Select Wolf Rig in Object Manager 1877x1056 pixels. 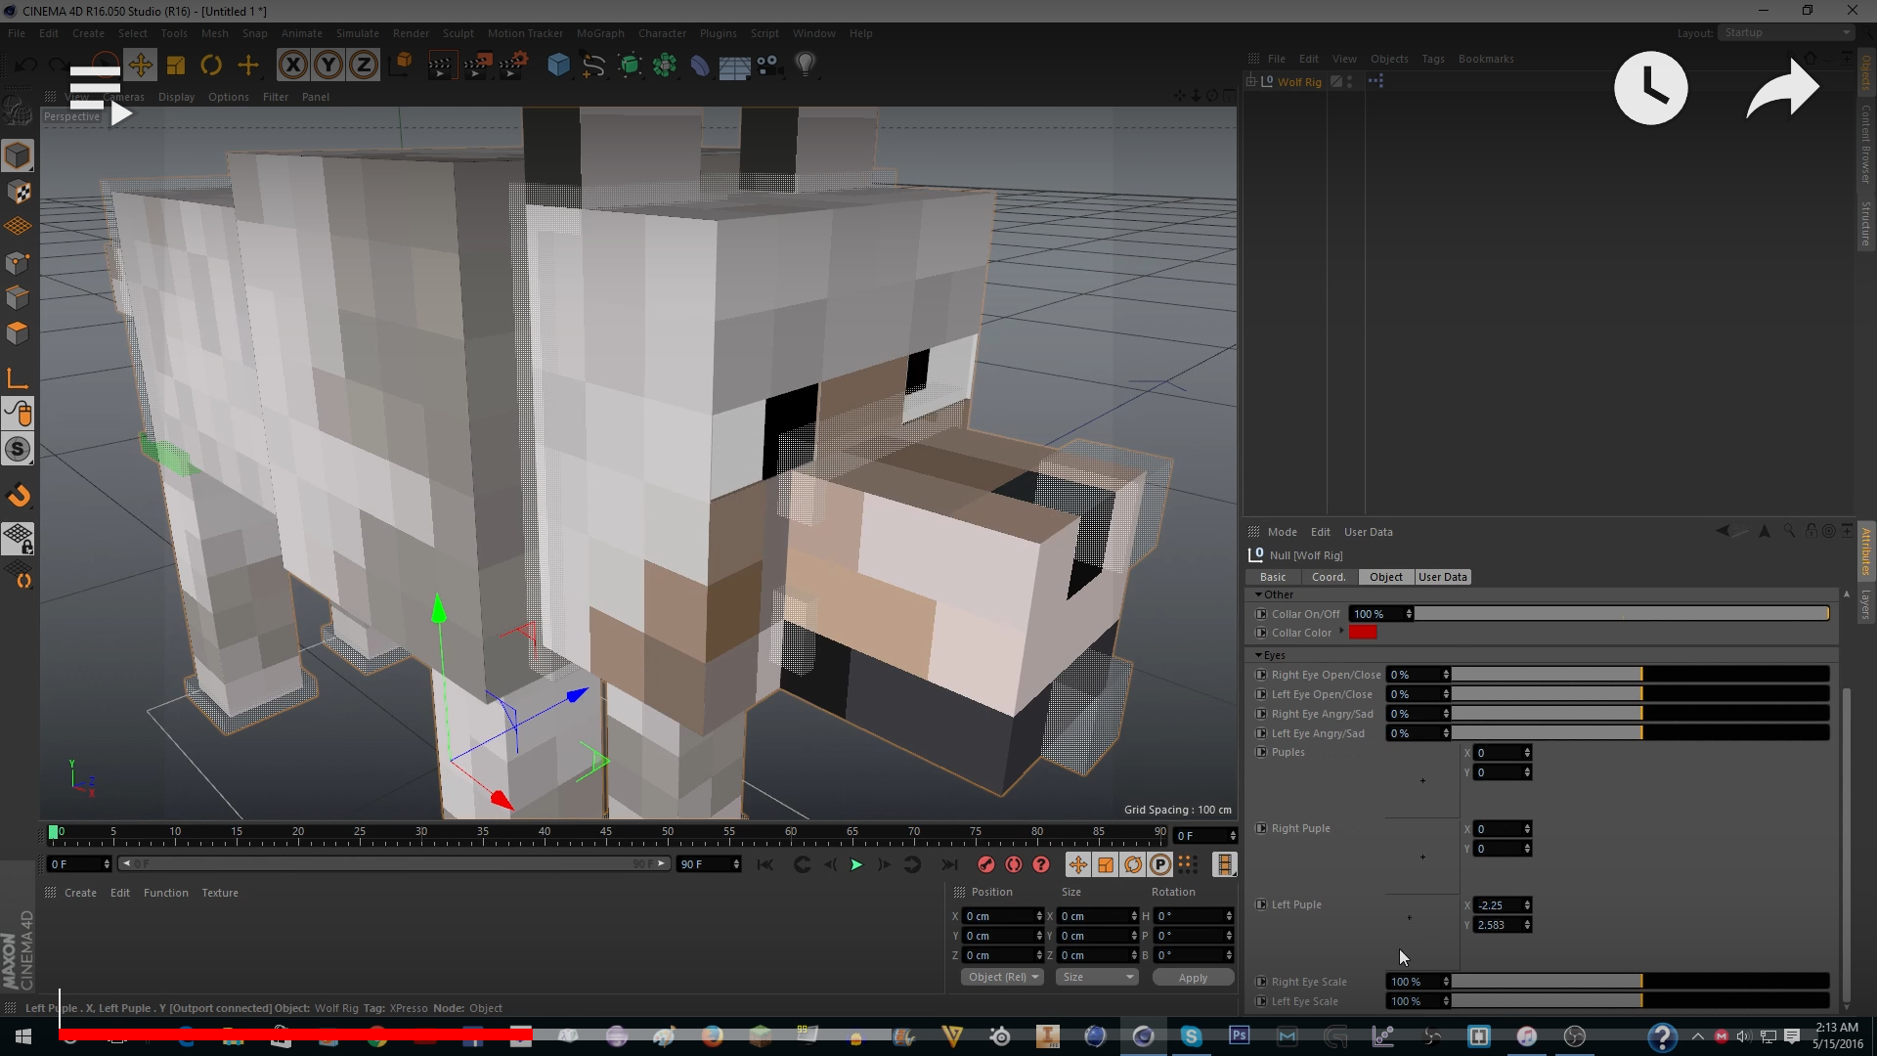[x=1299, y=82]
